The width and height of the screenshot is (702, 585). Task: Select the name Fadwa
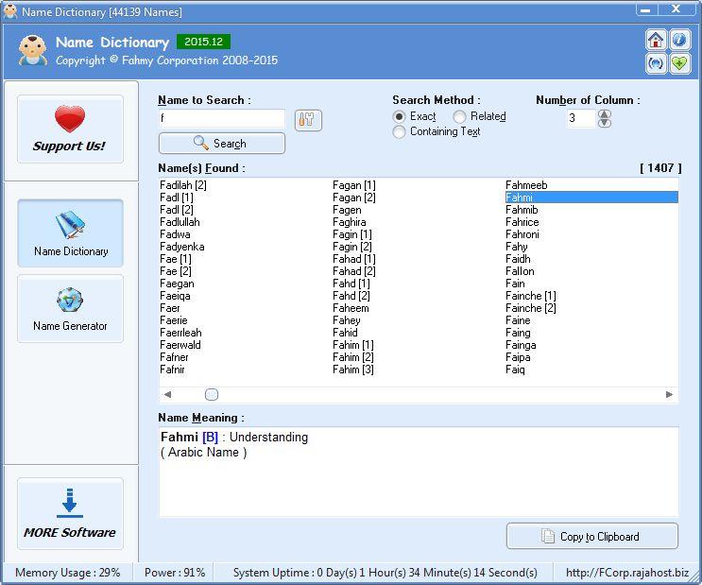point(175,234)
